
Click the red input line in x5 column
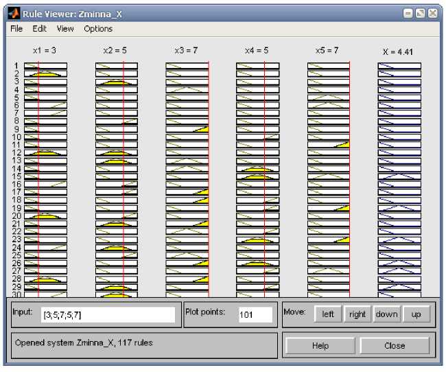coord(349,178)
